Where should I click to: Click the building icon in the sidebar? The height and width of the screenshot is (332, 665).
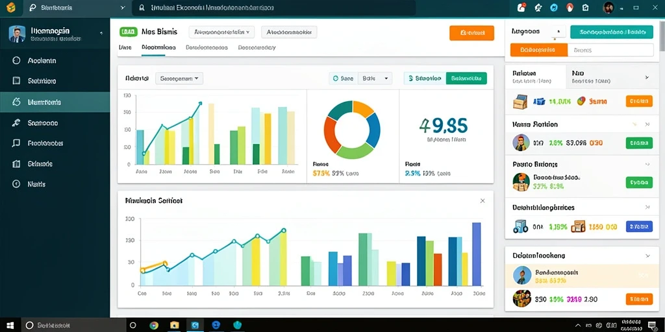pos(16,163)
